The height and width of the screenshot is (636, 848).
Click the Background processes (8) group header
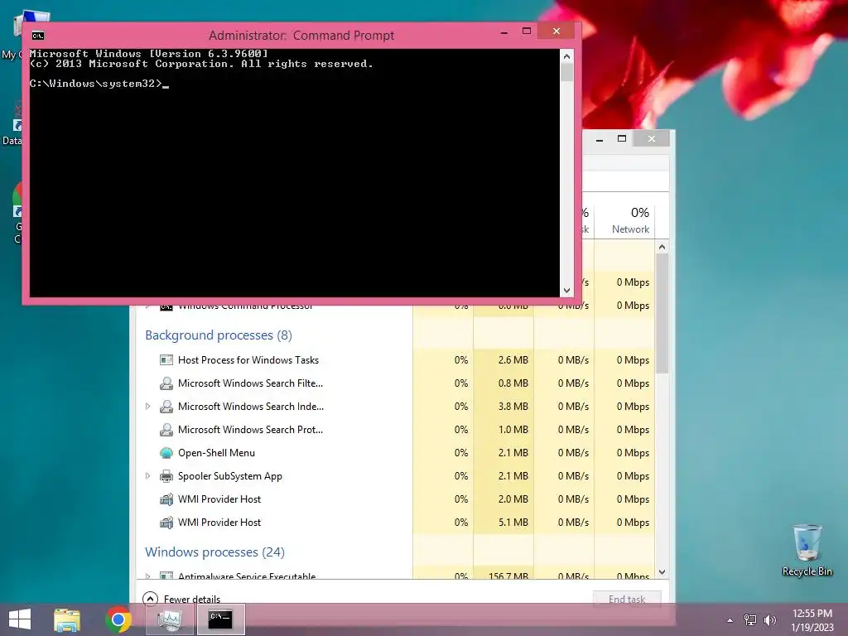[x=219, y=335]
